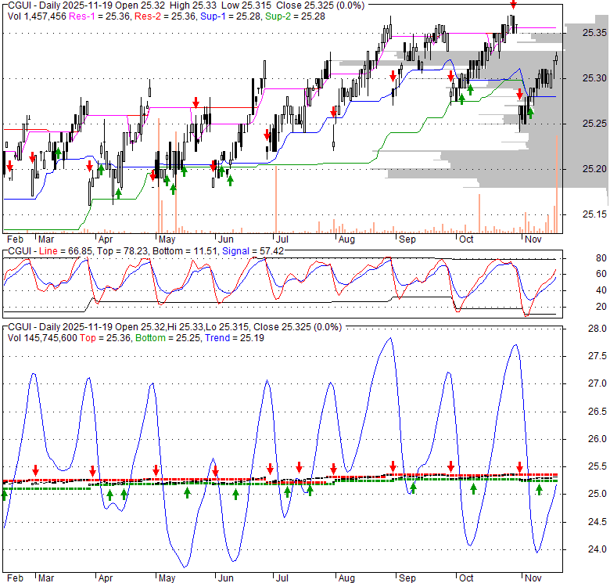Click the green buy arrow in November on the price chart
The image size is (610, 583).
(x=531, y=113)
